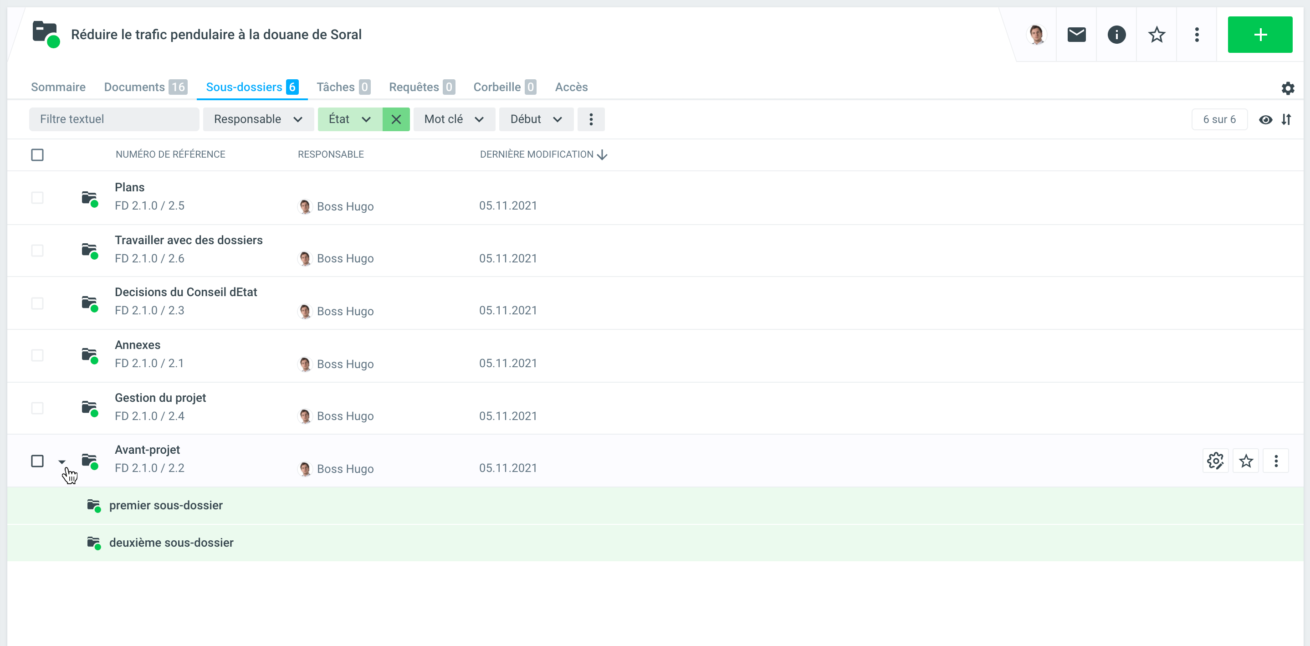Favorite the Avant-projet row with star
Screen dimensions: 1310x646
click(x=1245, y=461)
